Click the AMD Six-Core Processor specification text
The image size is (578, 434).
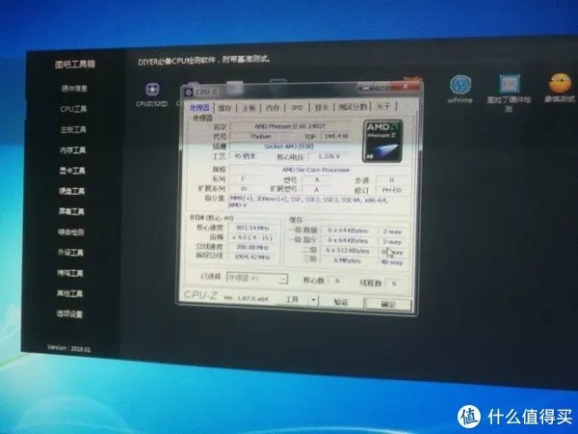[x=316, y=170]
